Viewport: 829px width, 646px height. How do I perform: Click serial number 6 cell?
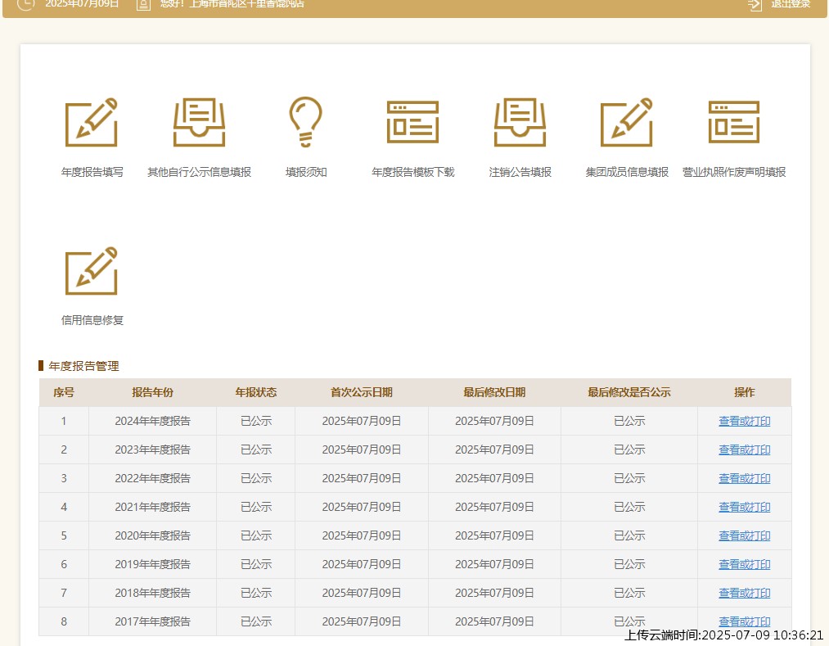[64, 564]
